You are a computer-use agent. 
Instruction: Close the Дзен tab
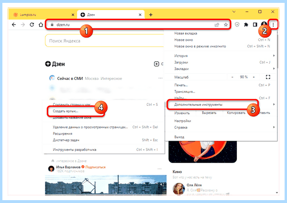(x=140, y=15)
